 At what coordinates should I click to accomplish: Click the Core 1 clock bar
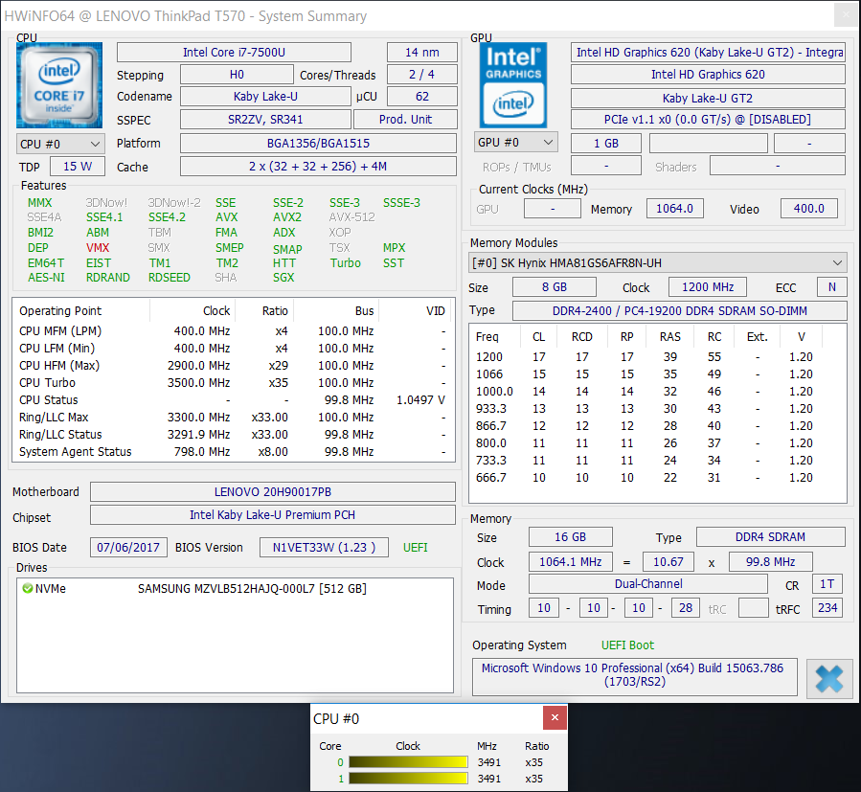407,779
